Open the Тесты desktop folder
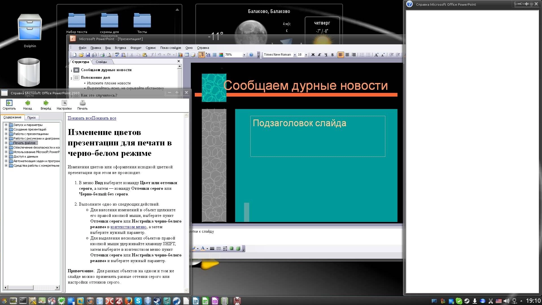 pos(142,23)
